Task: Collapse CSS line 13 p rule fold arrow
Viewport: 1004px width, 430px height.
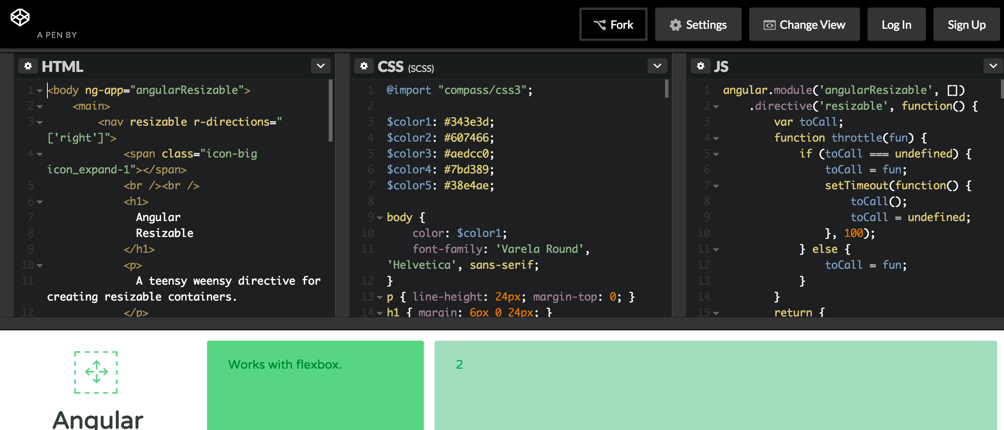Action: [x=379, y=298]
